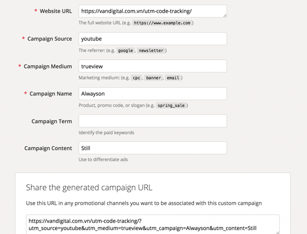Click the Website URL label text
The image size is (307, 234).
pos(56,11)
